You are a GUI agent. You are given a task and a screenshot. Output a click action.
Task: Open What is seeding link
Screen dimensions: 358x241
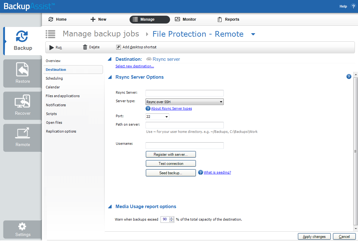pos(217,172)
